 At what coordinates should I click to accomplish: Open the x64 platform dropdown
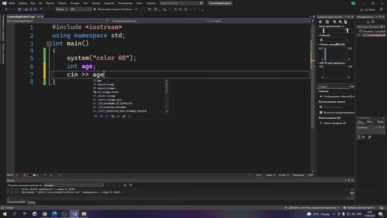tap(80, 10)
